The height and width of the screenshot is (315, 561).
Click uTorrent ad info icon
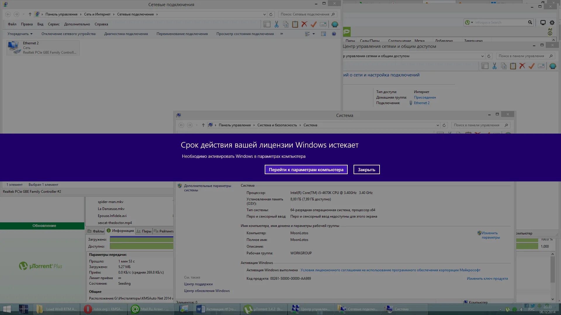[x=550, y=33]
